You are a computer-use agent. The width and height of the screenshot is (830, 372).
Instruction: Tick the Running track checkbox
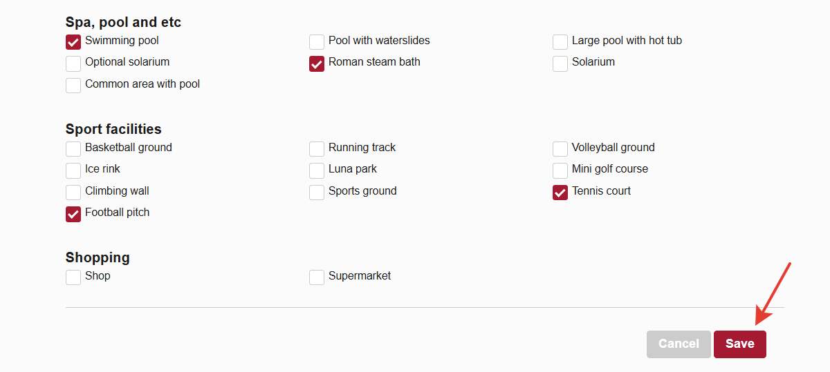pyautogui.click(x=317, y=149)
